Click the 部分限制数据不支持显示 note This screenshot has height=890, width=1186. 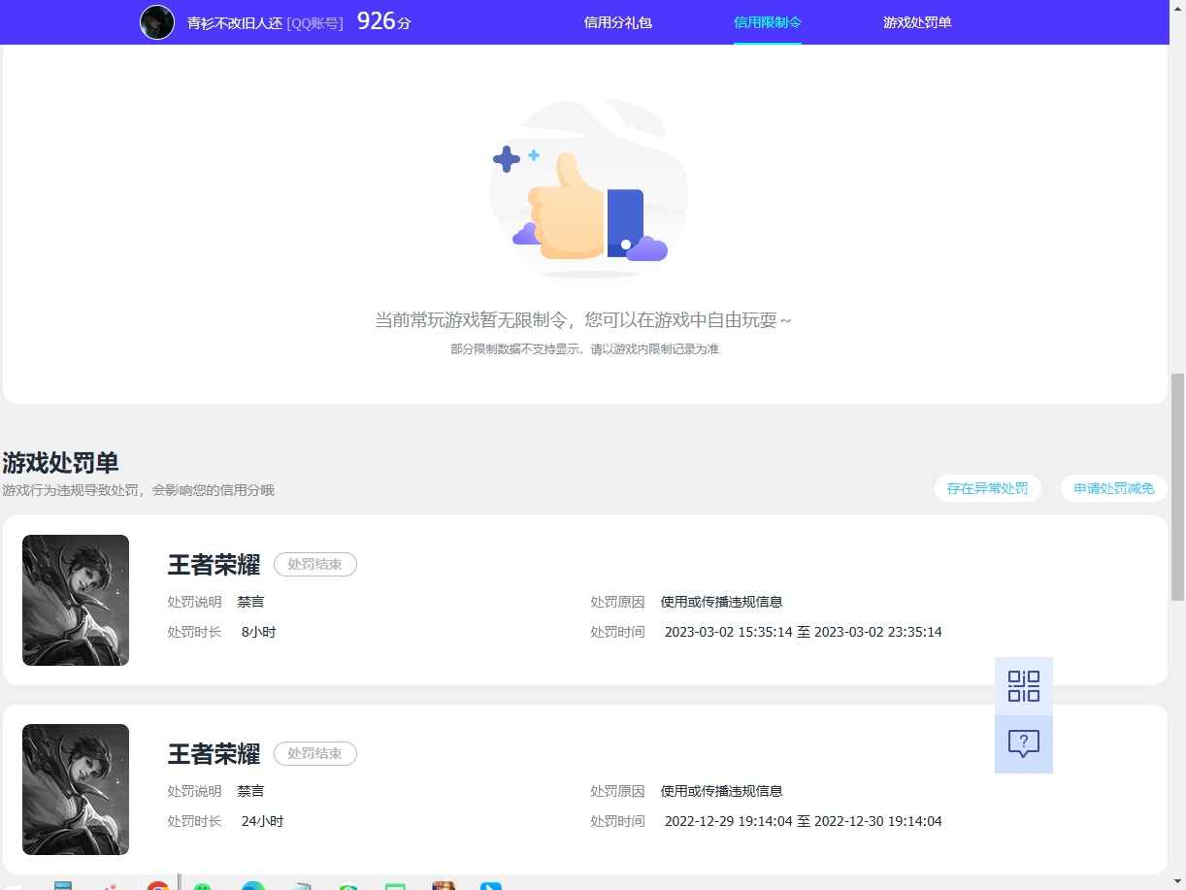pyautogui.click(x=584, y=348)
